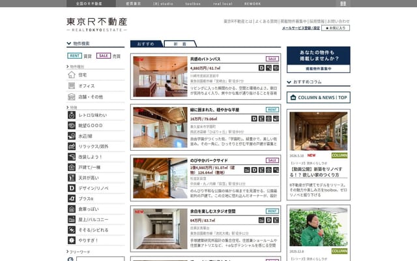The height and width of the screenshot is (261, 417).
Task: Click the free-word search magnifier icon
Action: (x=70, y=260)
